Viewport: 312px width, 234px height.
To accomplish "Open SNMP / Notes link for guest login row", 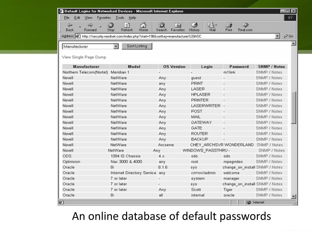I will pyautogui.click(x=269, y=78).
